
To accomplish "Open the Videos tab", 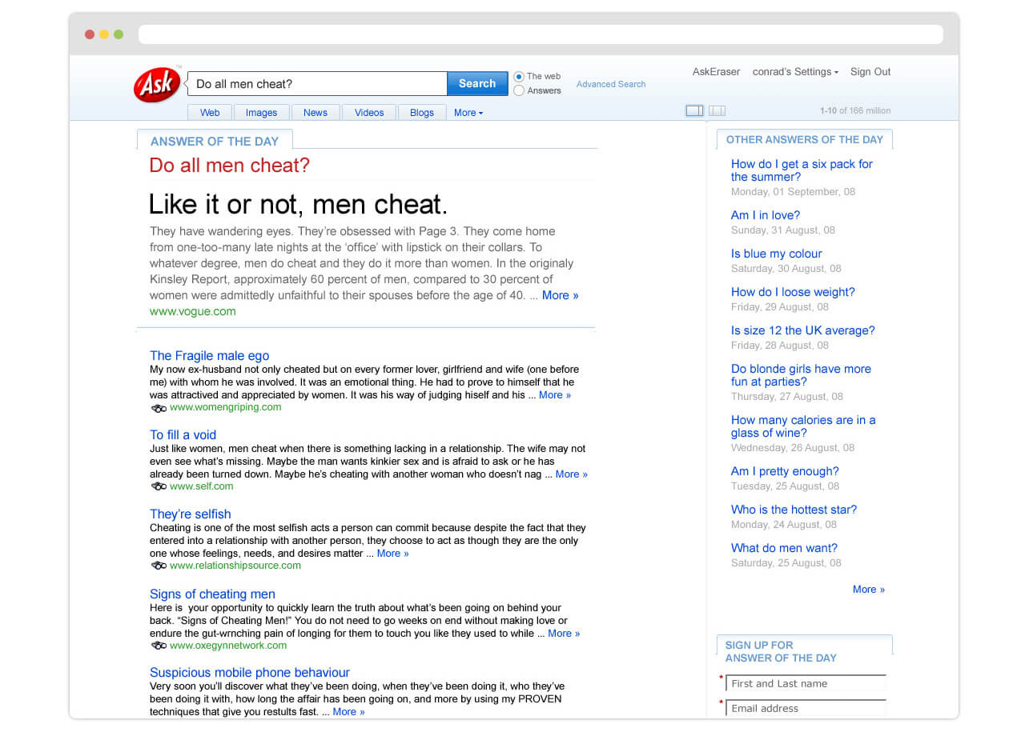I will pyautogui.click(x=369, y=113).
